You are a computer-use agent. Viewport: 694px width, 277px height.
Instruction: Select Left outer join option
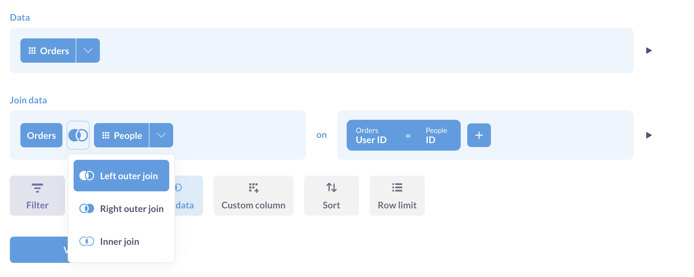pyautogui.click(x=121, y=176)
